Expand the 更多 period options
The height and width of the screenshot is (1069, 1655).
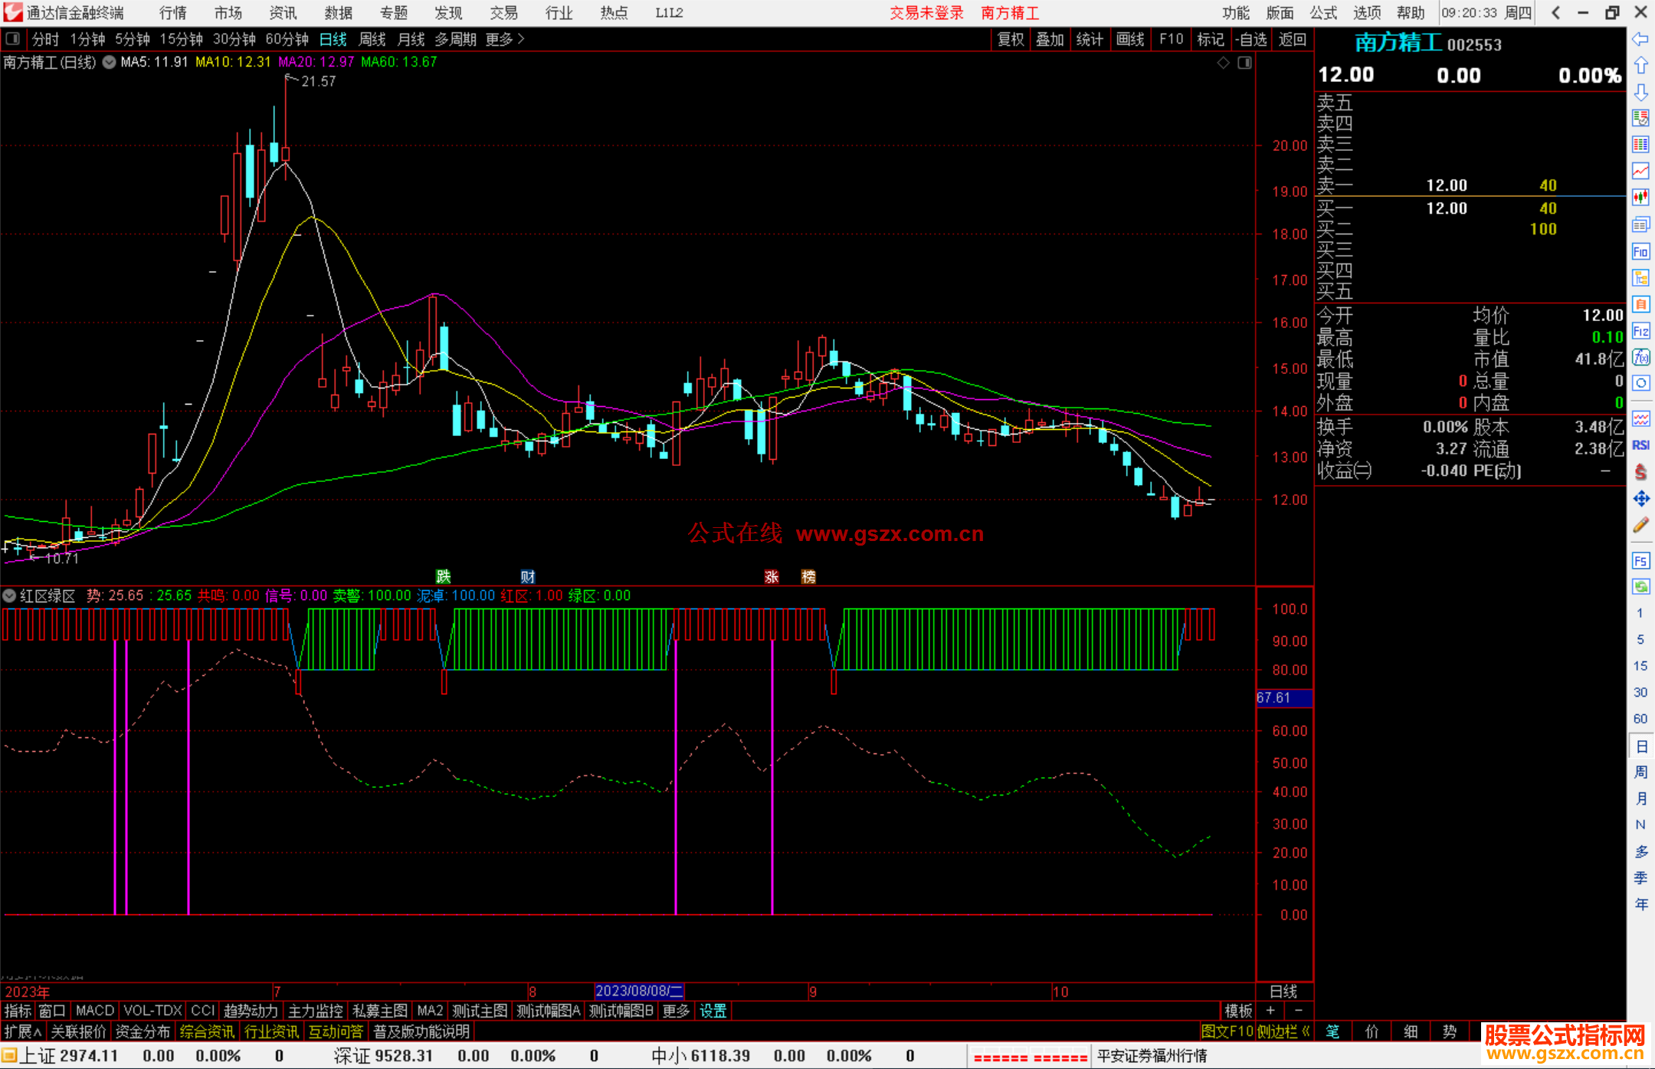[504, 39]
